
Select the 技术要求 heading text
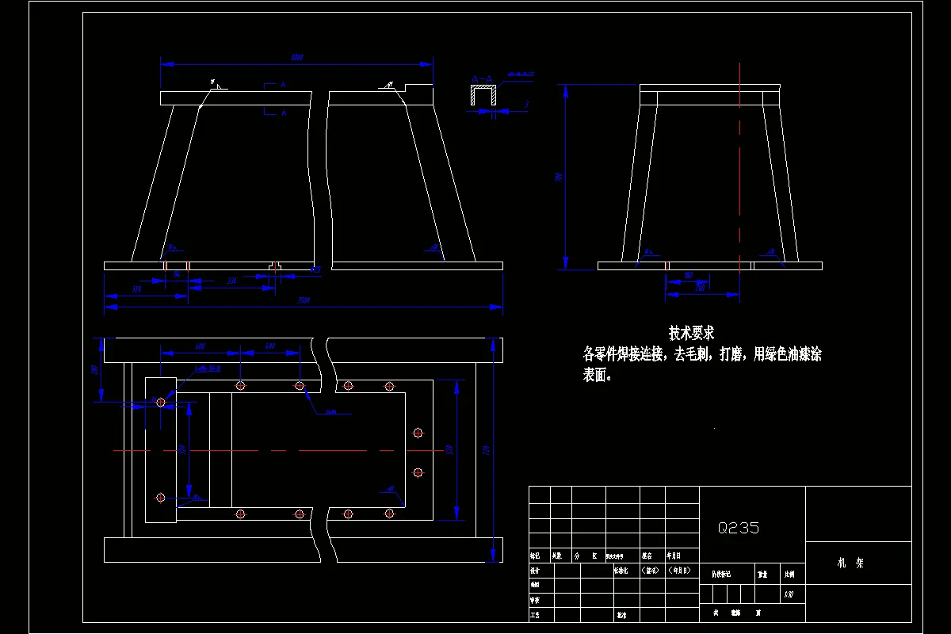(691, 334)
